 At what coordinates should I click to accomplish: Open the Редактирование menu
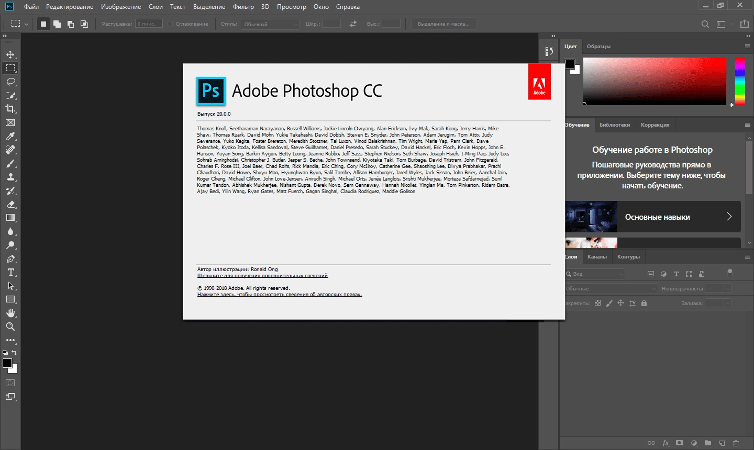70,7
